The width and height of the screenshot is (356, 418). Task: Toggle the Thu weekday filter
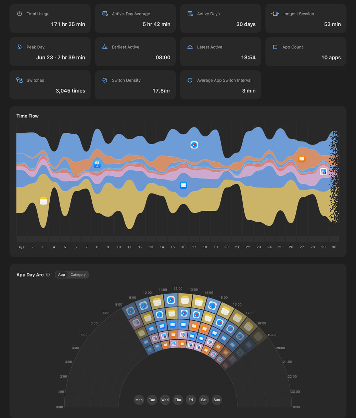coord(178,400)
